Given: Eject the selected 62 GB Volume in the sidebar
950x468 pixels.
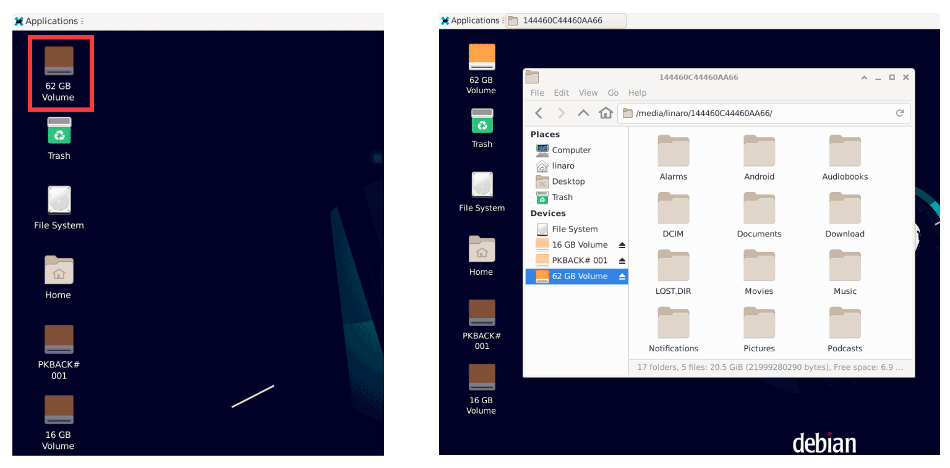Looking at the screenshot, I should [x=622, y=277].
